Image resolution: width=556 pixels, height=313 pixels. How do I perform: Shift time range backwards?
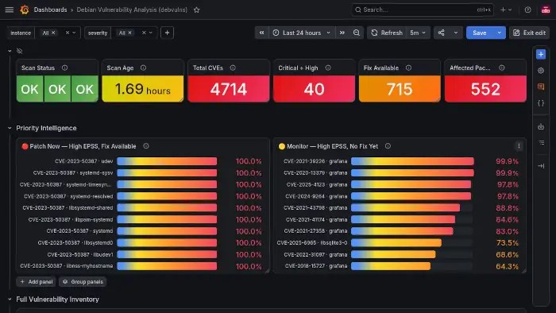pyautogui.click(x=261, y=33)
